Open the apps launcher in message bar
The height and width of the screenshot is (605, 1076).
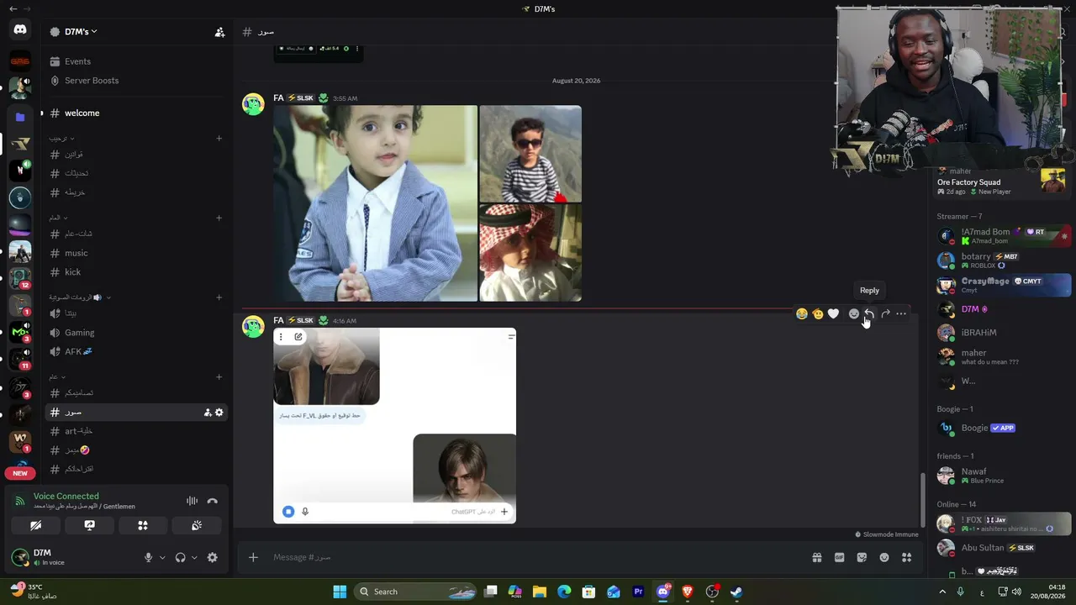pyautogui.click(x=906, y=557)
